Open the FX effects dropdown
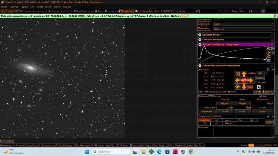 pyautogui.click(x=209, y=11)
